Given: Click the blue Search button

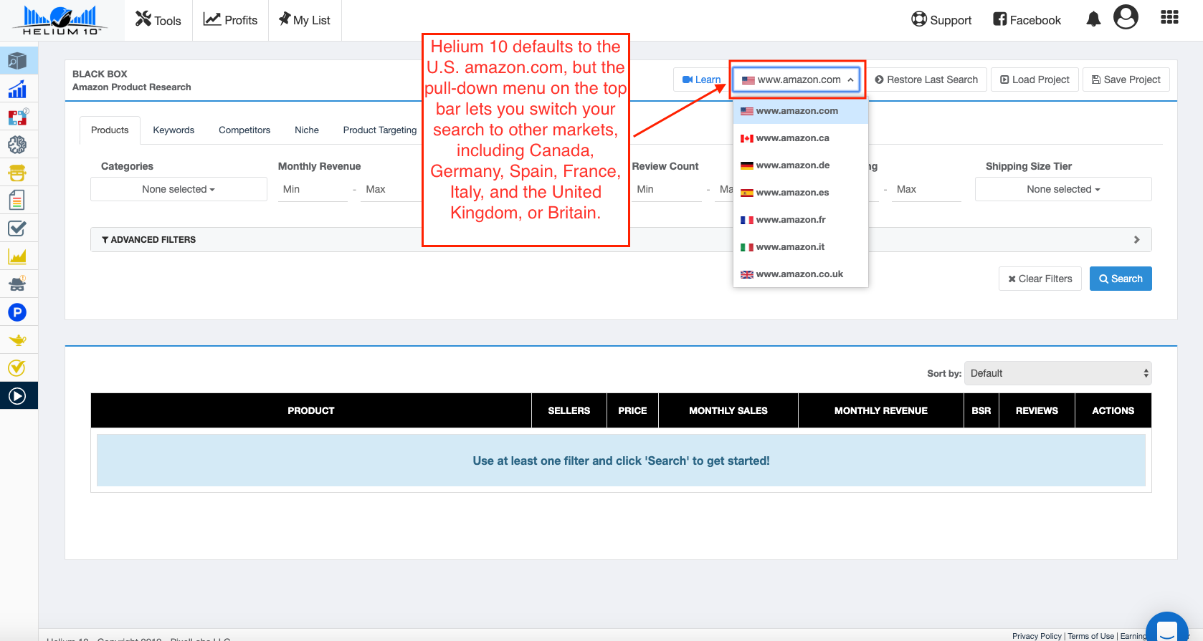Looking at the screenshot, I should [1120, 279].
